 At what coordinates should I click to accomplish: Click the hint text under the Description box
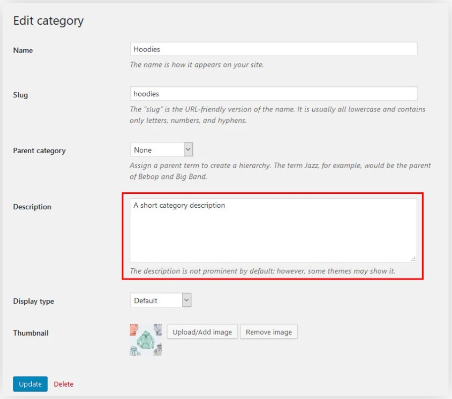262,271
